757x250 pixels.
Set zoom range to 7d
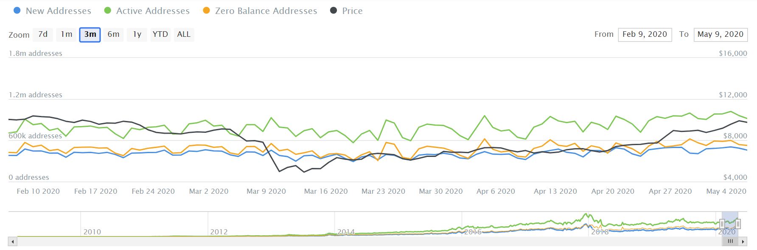43,34
